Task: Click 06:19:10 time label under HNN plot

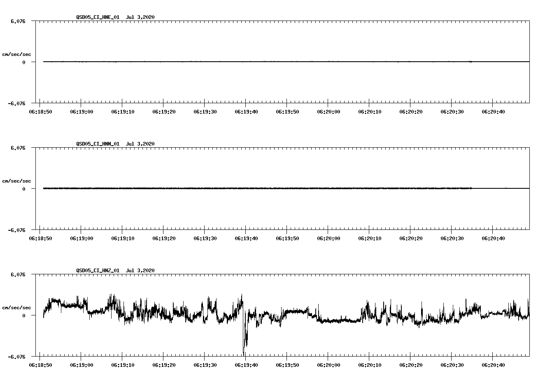Action: click(123, 238)
